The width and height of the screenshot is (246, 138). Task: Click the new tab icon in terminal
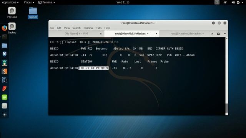tap(218, 34)
